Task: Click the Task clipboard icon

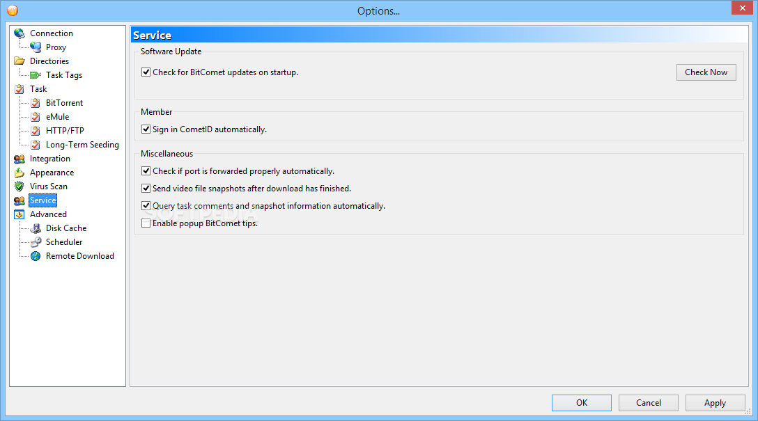Action: 20,89
